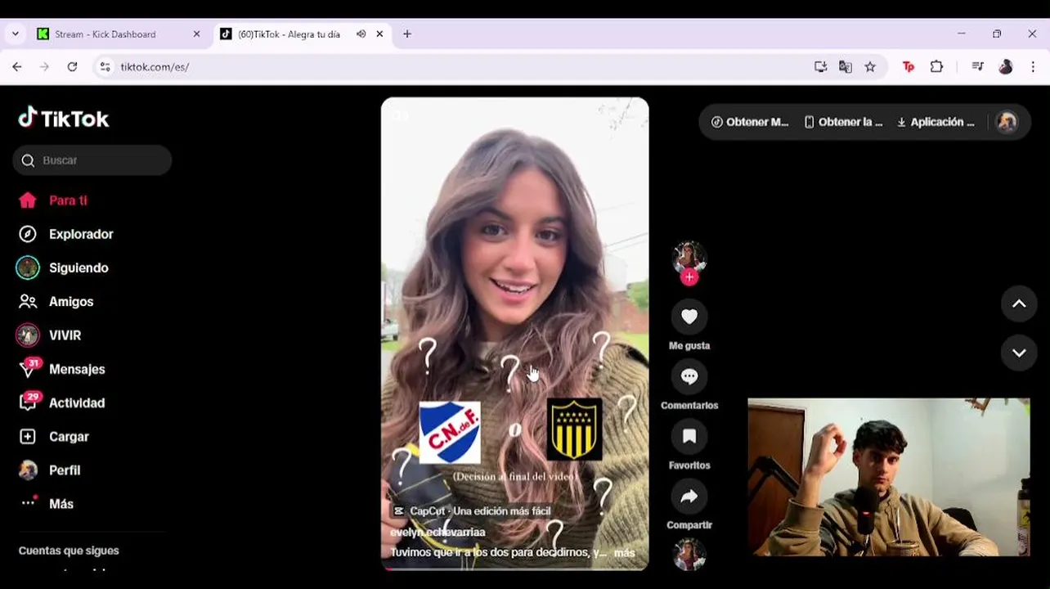
Task: Open the Para ti home feed
Action: tap(53, 200)
